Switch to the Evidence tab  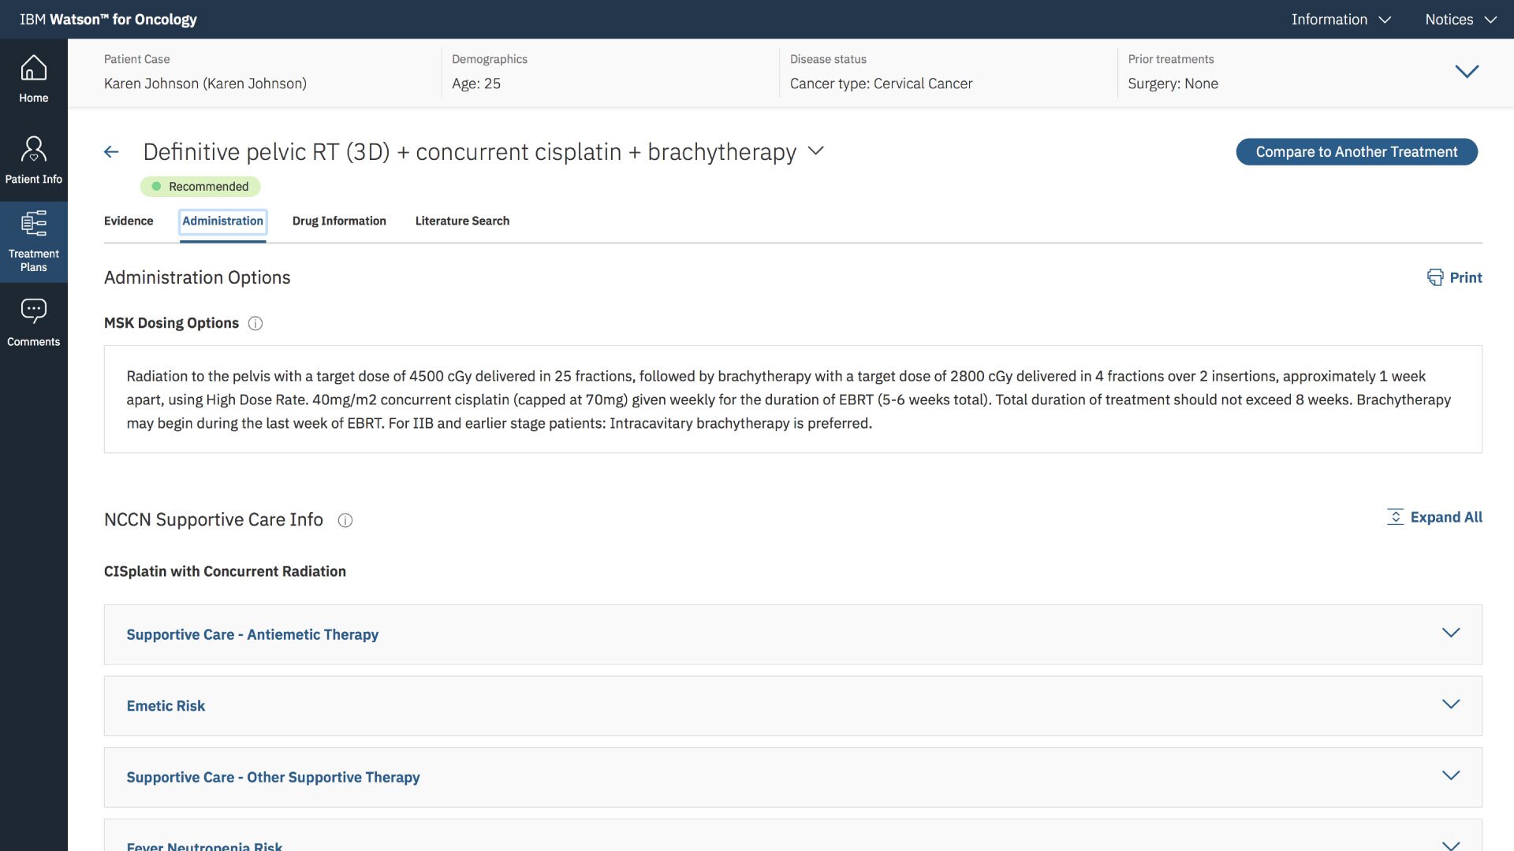[x=129, y=221]
